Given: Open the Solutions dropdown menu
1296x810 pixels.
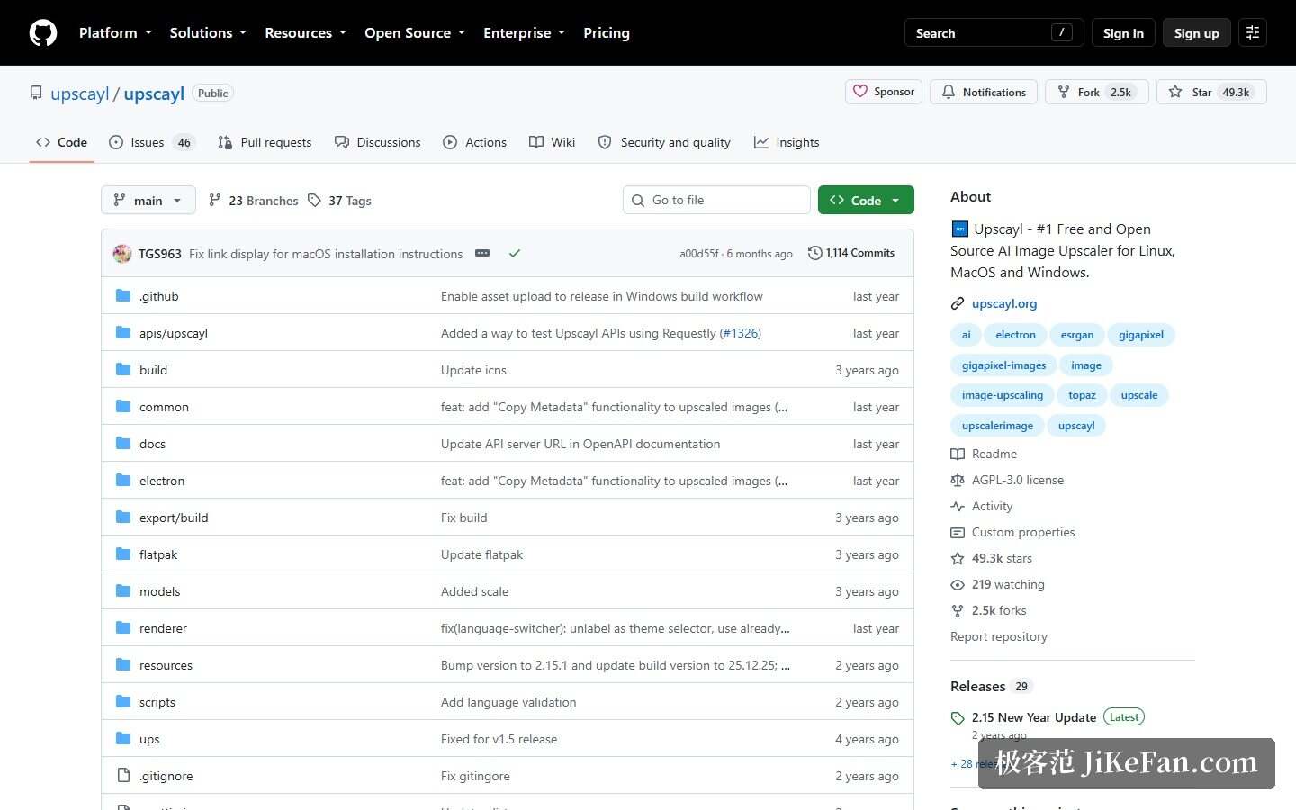Looking at the screenshot, I should pos(208,32).
